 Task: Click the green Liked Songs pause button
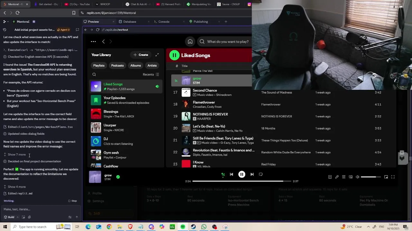[x=174, y=55]
